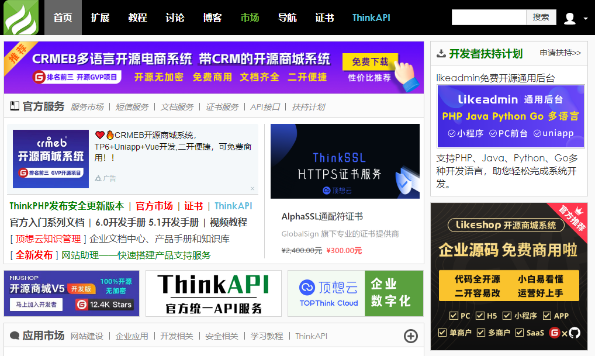Click the circled plus icon in 应用市场
This screenshot has height=356, width=595.
tap(410, 336)
